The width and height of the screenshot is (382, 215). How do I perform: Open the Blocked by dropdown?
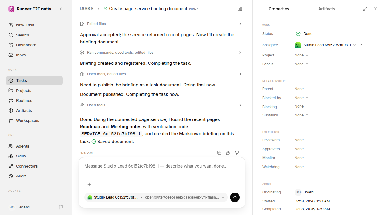[x=301, y=98]
